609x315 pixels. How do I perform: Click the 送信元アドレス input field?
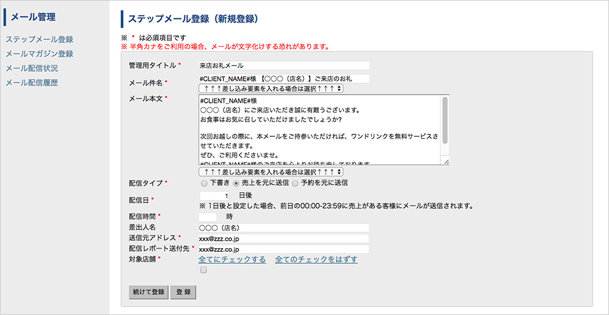(284, 238)
